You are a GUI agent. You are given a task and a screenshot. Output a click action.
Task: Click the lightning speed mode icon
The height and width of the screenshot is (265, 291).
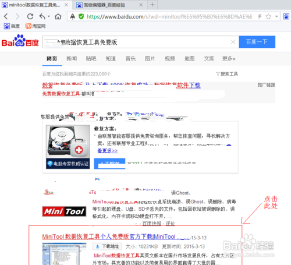pyautogui.click(x=260, y=16)
